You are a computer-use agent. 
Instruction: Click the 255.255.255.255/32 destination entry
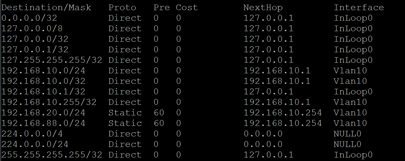click(52, 155)
